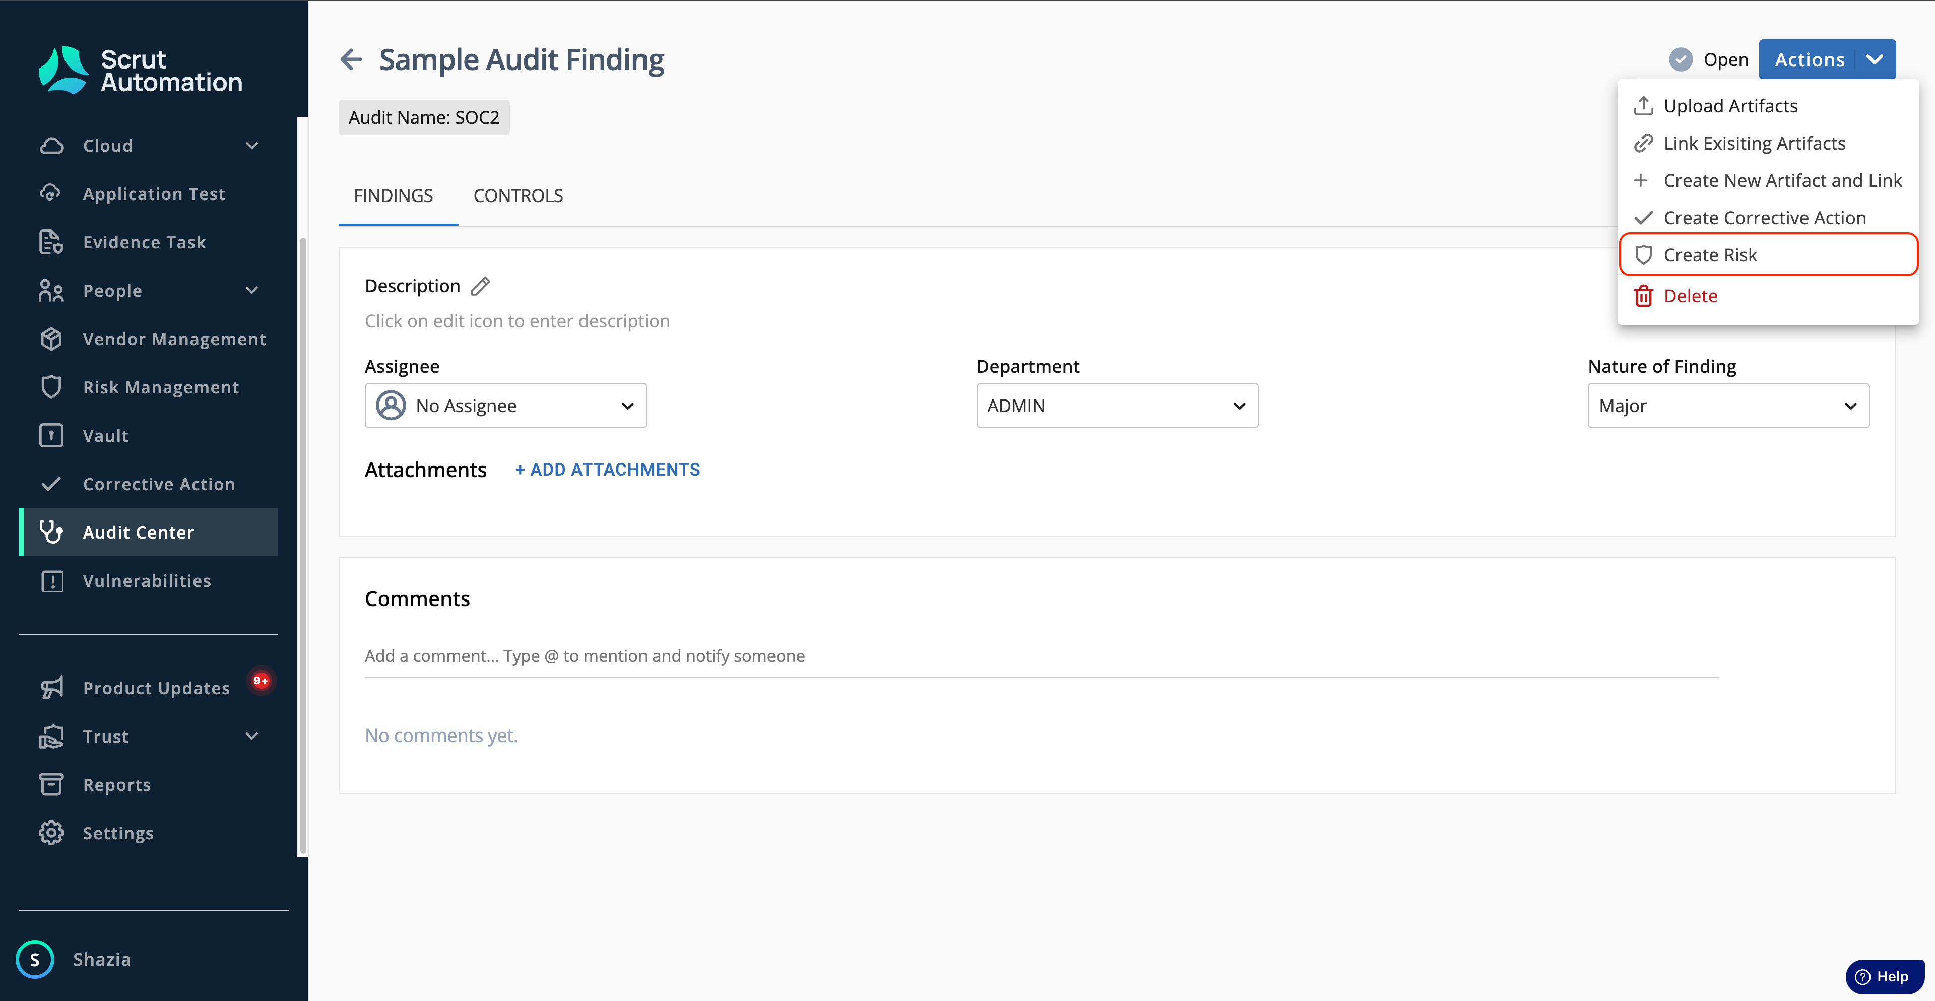Expand the Trust menu chevron
This screenshot has width=1935, height=1001.
point(252,736)
